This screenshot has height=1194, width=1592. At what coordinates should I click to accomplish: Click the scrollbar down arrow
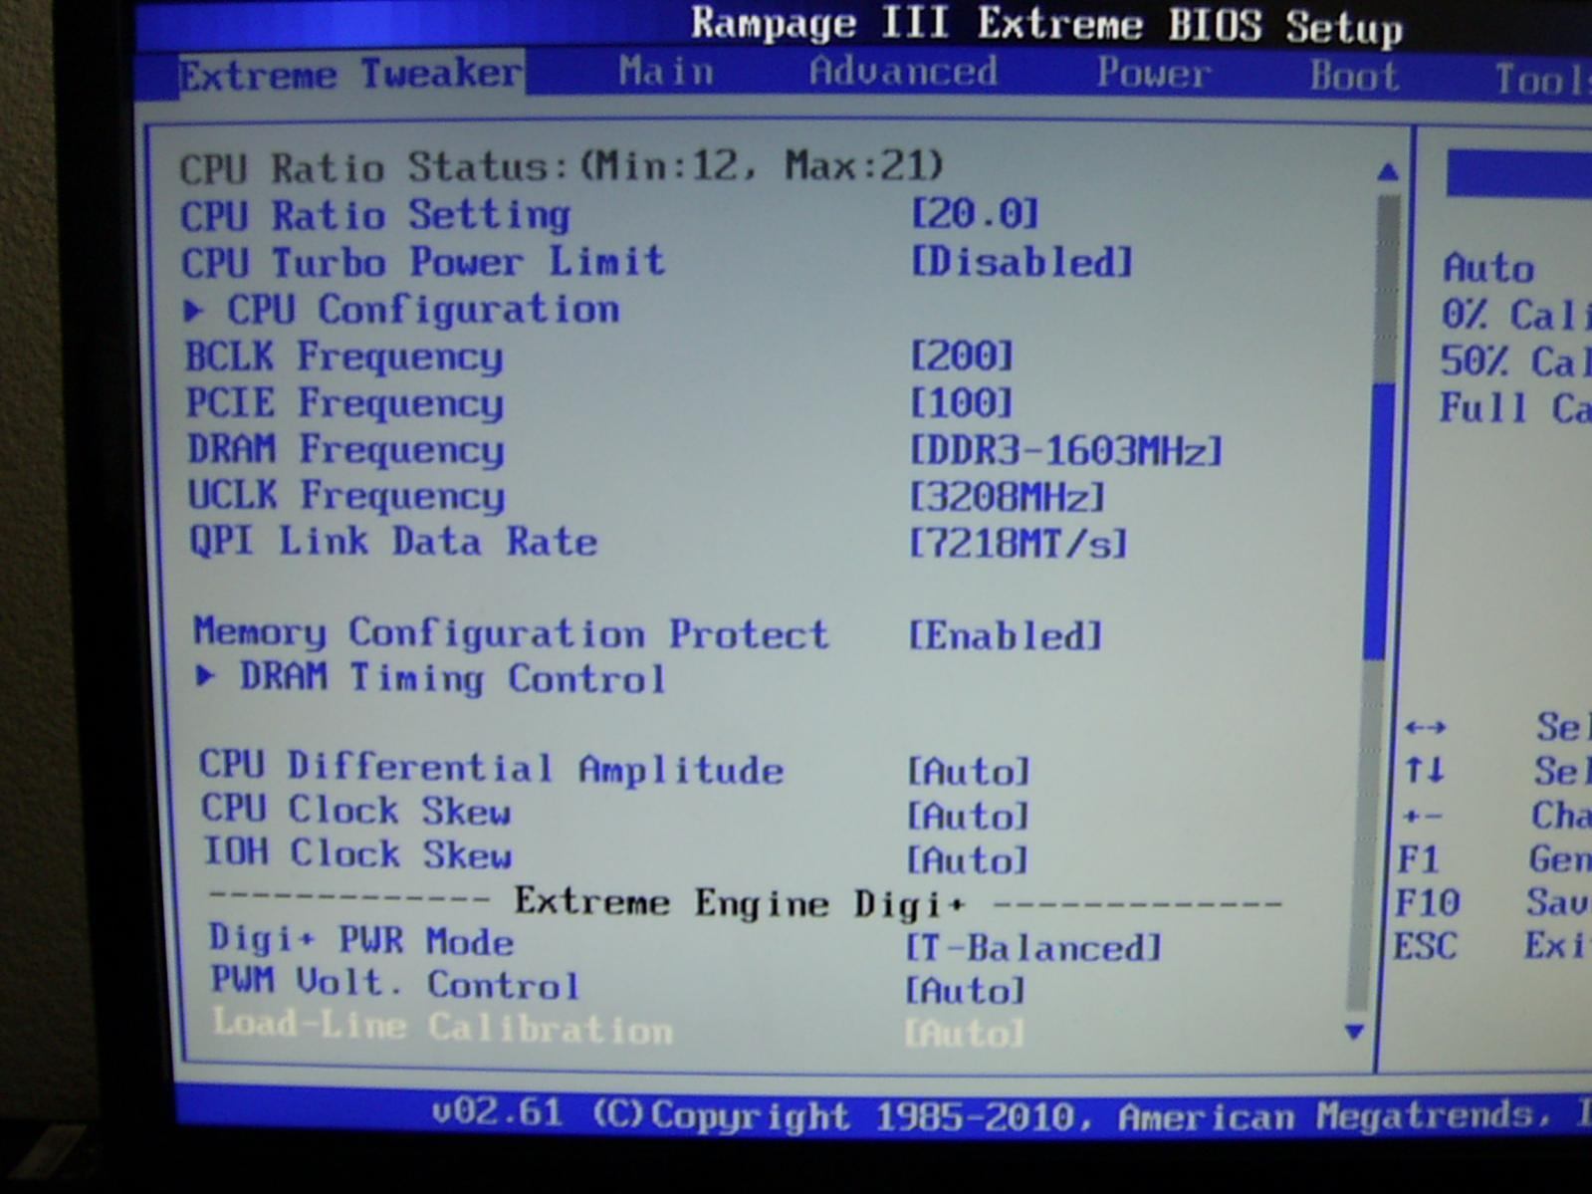[x=1354, y=1032]
